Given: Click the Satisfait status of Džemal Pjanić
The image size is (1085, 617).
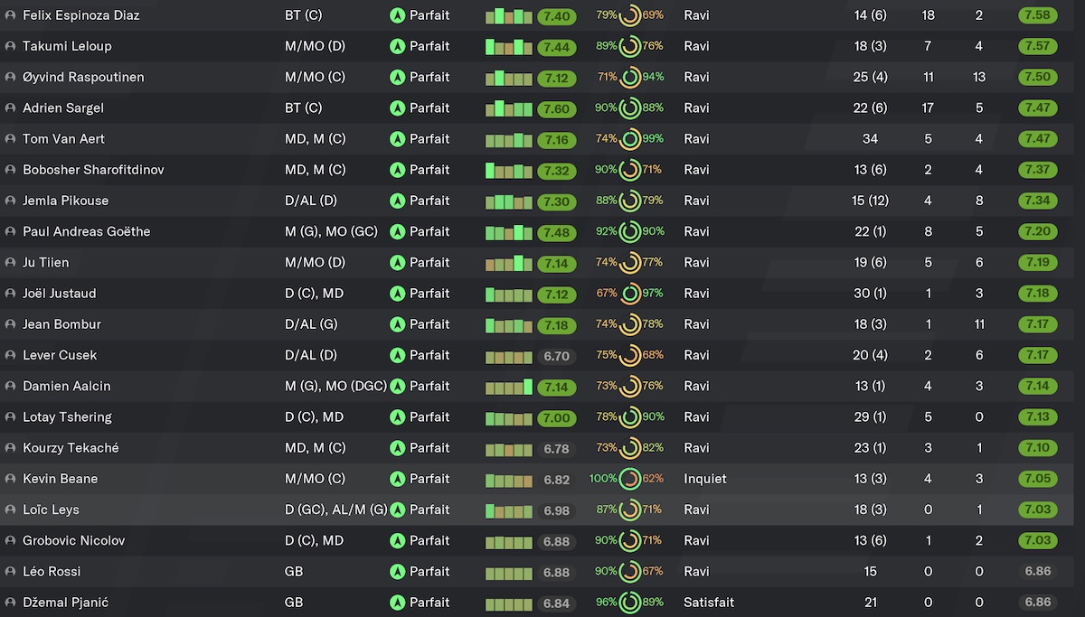Looking at the screenshot, I should pyautogui.click(x=709, y=603).
